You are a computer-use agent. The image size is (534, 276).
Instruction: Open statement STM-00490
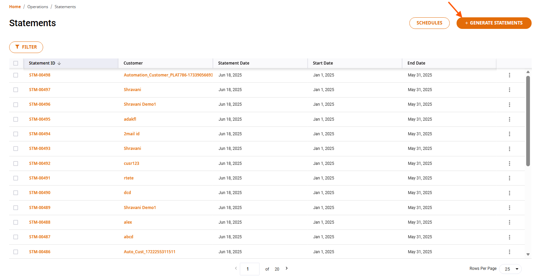tap(40, 193)
